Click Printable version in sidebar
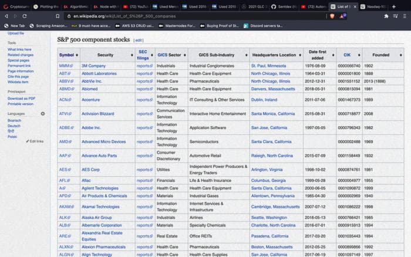 (x=21, y=104)
